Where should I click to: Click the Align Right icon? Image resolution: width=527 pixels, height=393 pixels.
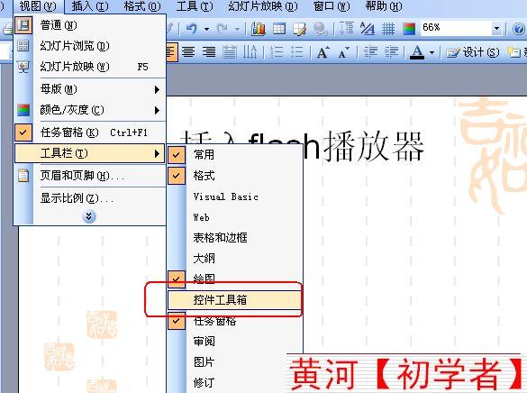pos(209,52)
